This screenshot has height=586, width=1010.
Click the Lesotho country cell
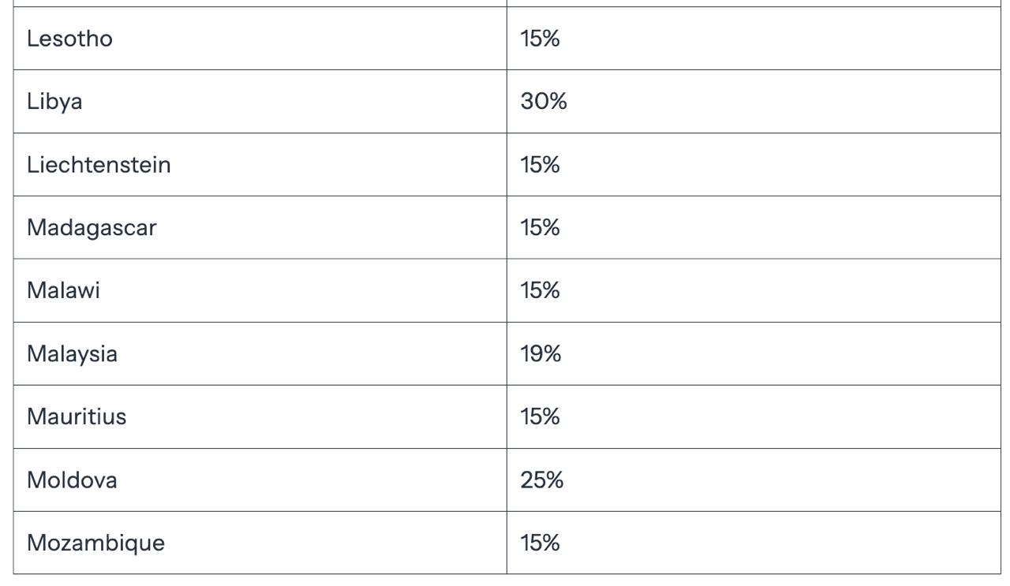(69, 39)
